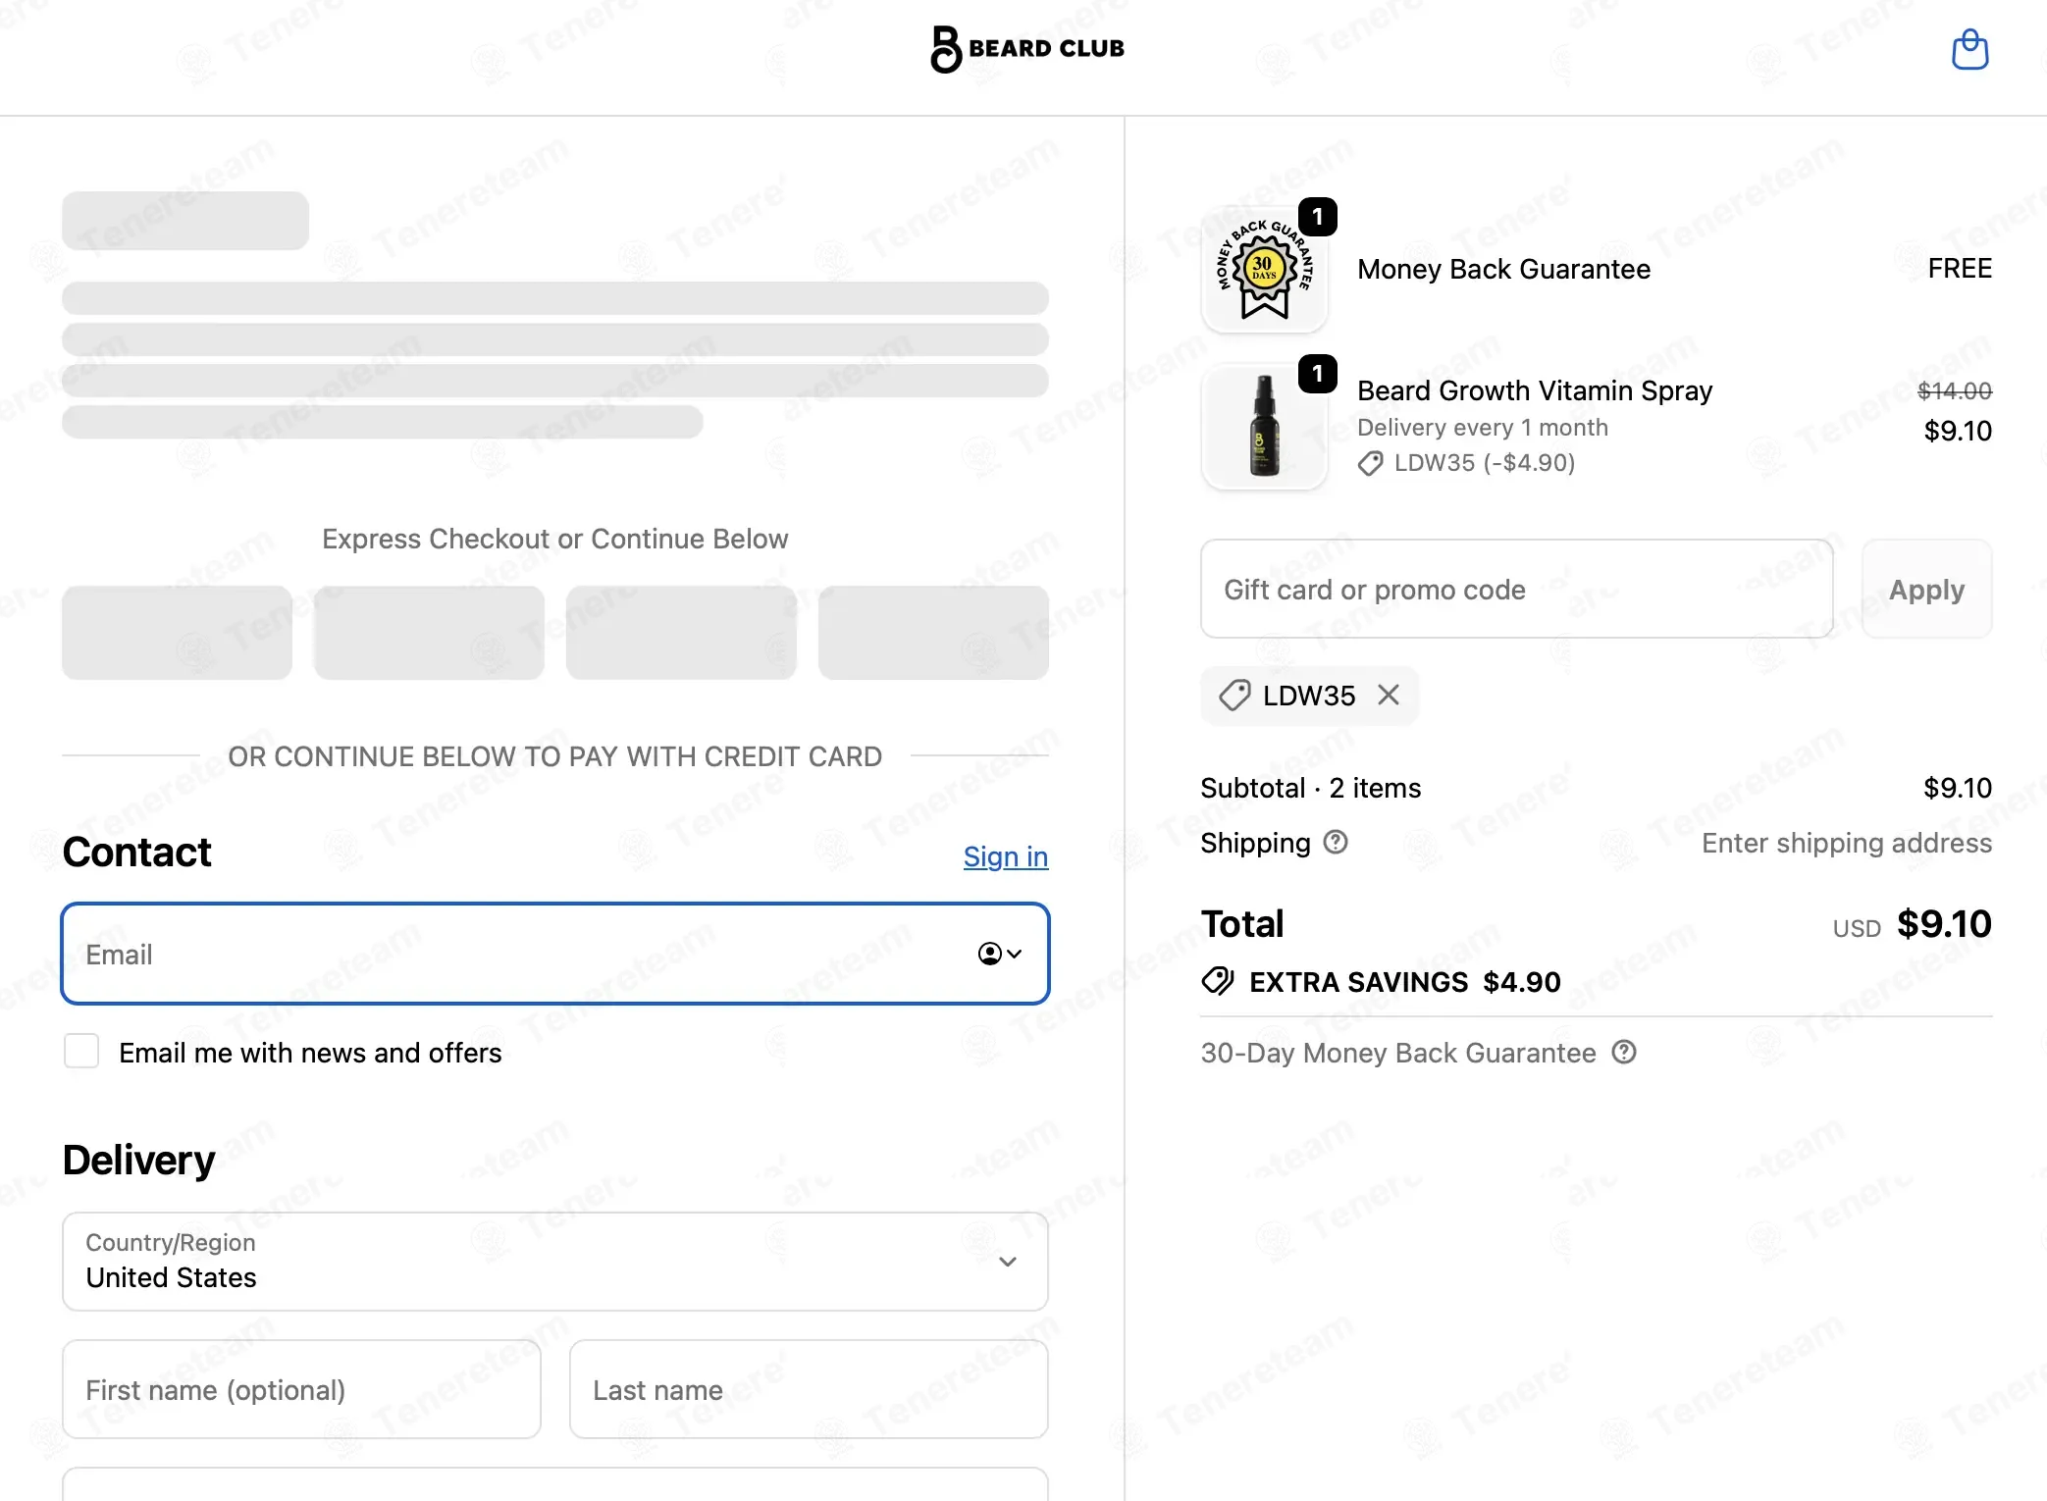Click the Apply promo code button
The height and width of the screenshot is (1501, 2047).
pos(1927,589)
